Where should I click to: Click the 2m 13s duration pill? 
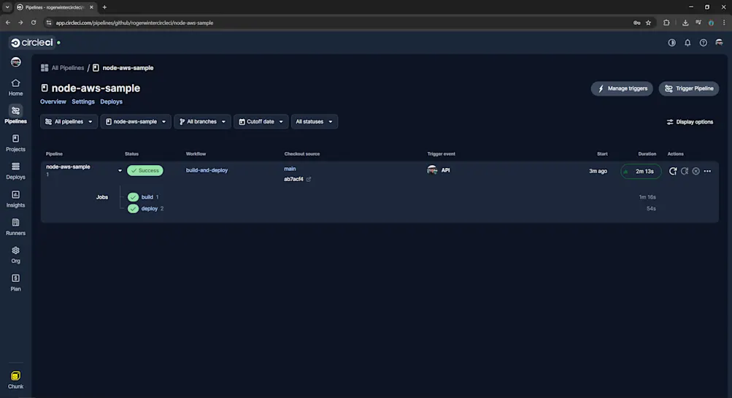click(x=641, y=172)
